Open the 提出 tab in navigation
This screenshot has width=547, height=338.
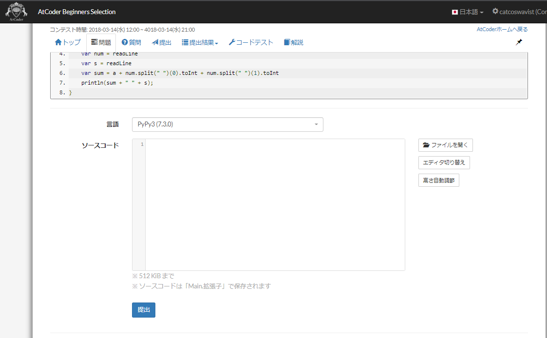(x=162, y=42)
